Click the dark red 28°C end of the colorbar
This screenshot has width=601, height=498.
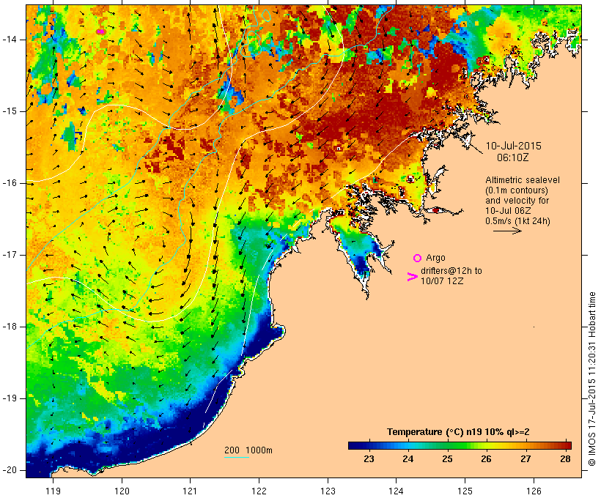pos(564,445)
